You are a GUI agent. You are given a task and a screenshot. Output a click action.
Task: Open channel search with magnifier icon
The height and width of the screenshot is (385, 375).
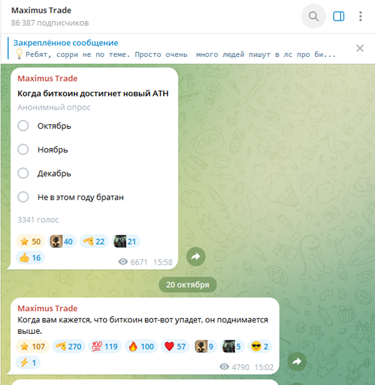point(313,16)
